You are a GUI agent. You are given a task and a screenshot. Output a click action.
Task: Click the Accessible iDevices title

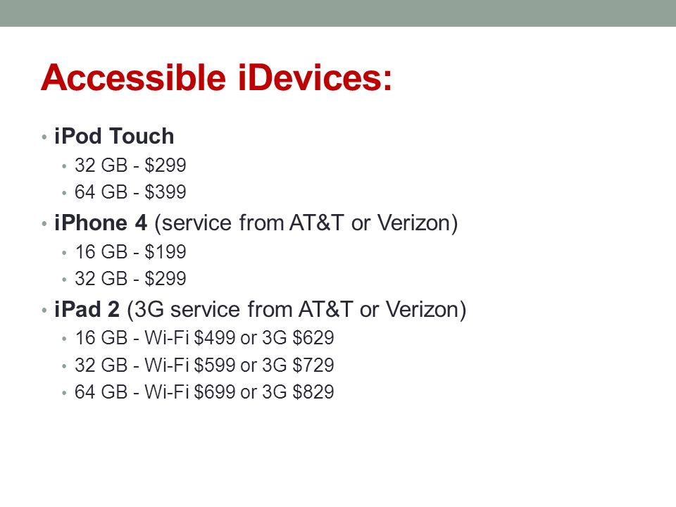point(216,77)
